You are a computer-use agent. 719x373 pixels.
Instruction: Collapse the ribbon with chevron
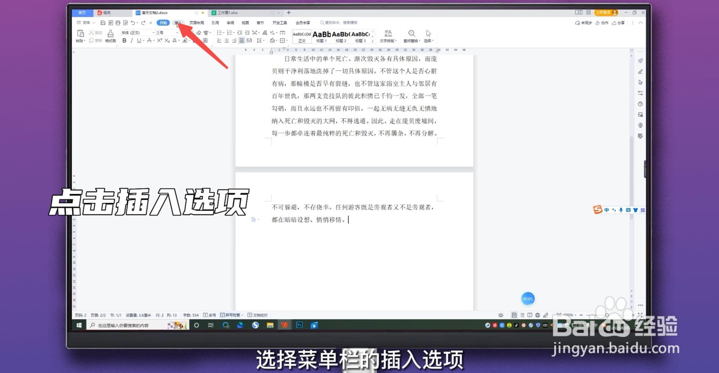(640, 23)
